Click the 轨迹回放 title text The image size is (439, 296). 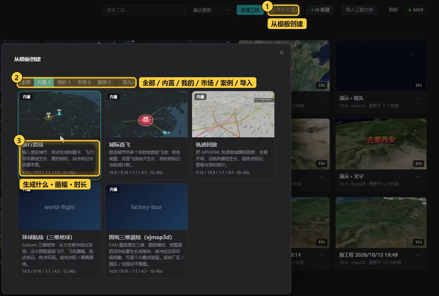coord(206,145)
